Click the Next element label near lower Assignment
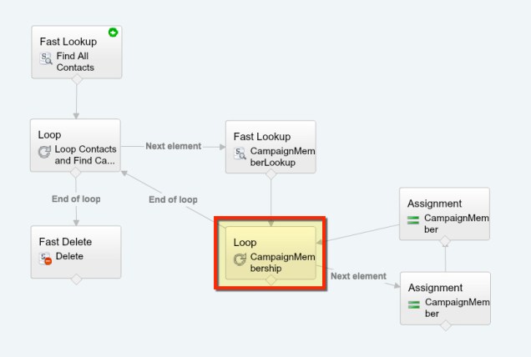 coord(358,276)
